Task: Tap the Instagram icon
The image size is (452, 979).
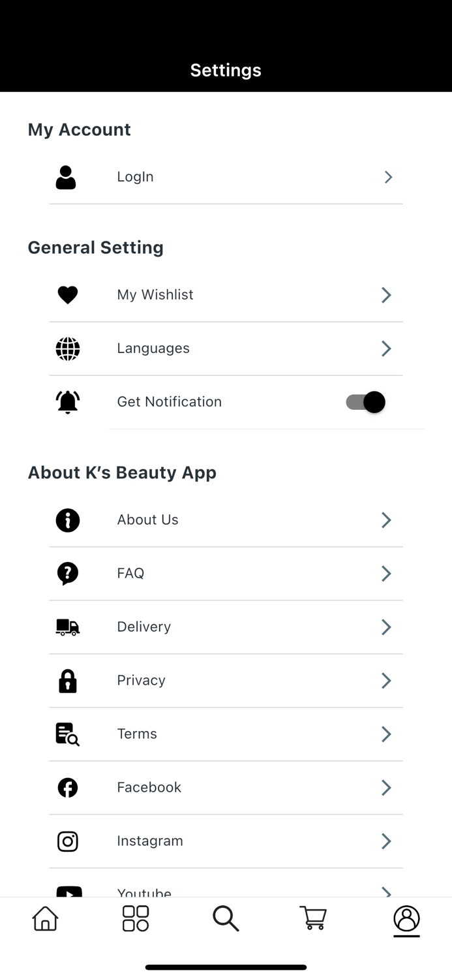Action: pyautogui.click(x=67, y=841)
